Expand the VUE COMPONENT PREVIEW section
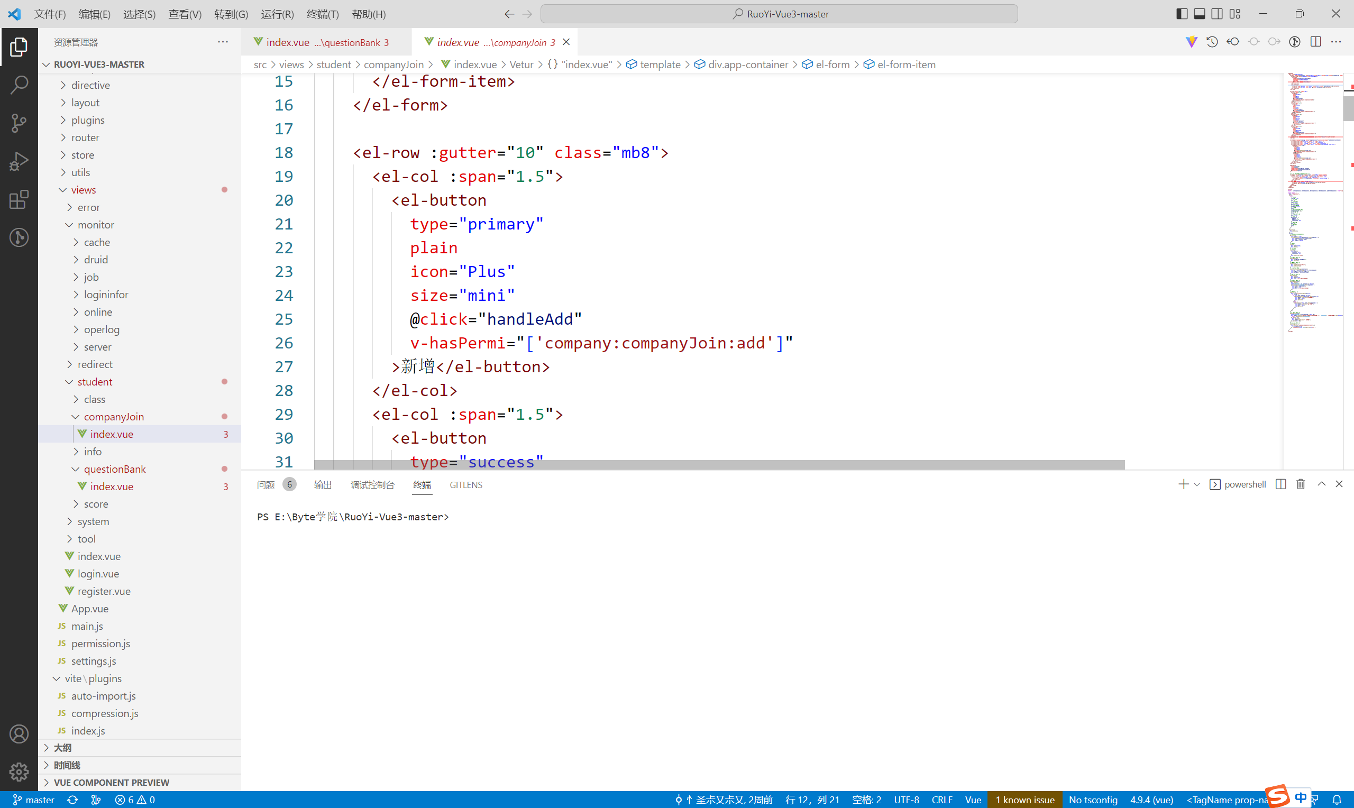The height and width of the screenshot is (808, 1354). tap(140, 783)
